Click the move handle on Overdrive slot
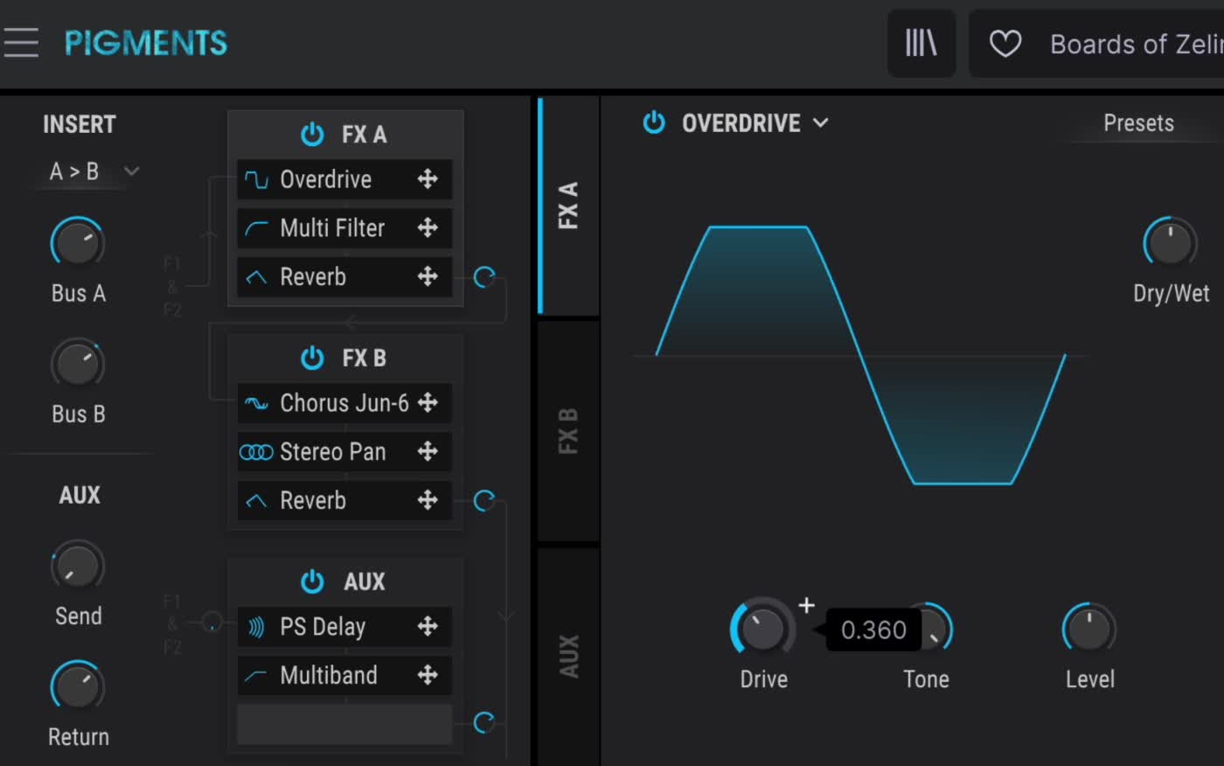Viewport: 1224px width, 766px height. [428, 179]
